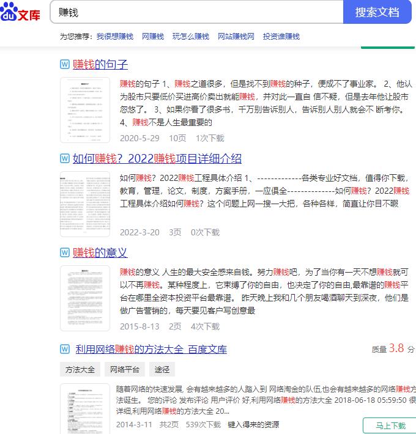Click the 网络平台 tag

click(125, 369)
